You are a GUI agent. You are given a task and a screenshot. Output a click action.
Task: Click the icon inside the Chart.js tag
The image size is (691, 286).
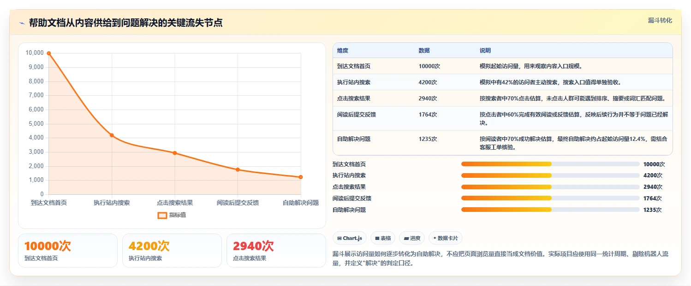tap(340, 239)
